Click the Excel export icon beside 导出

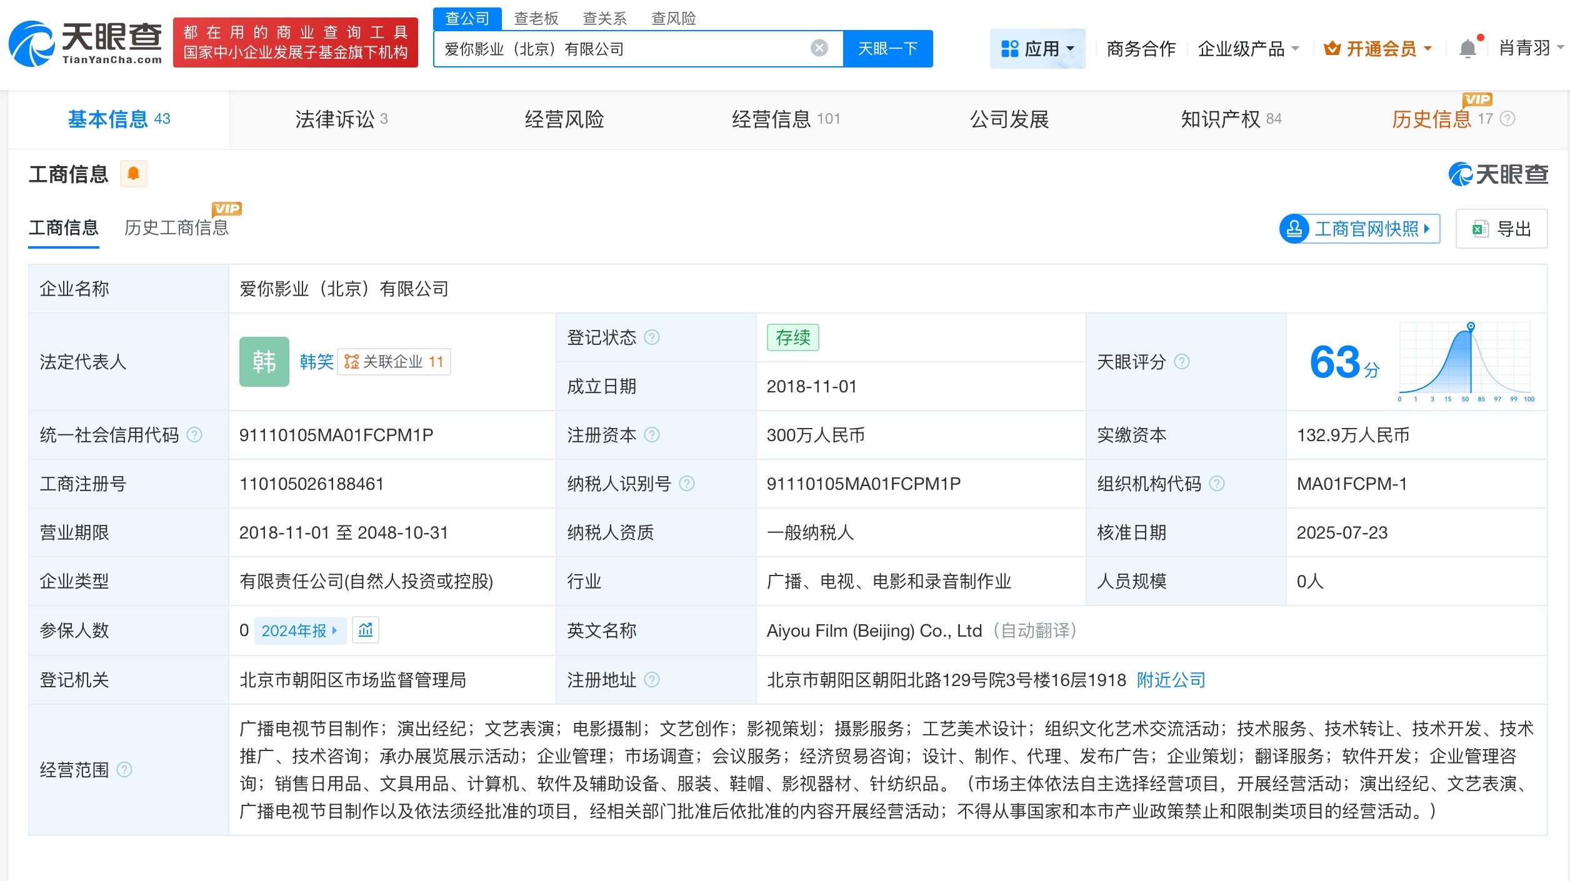pos(1479,229)
